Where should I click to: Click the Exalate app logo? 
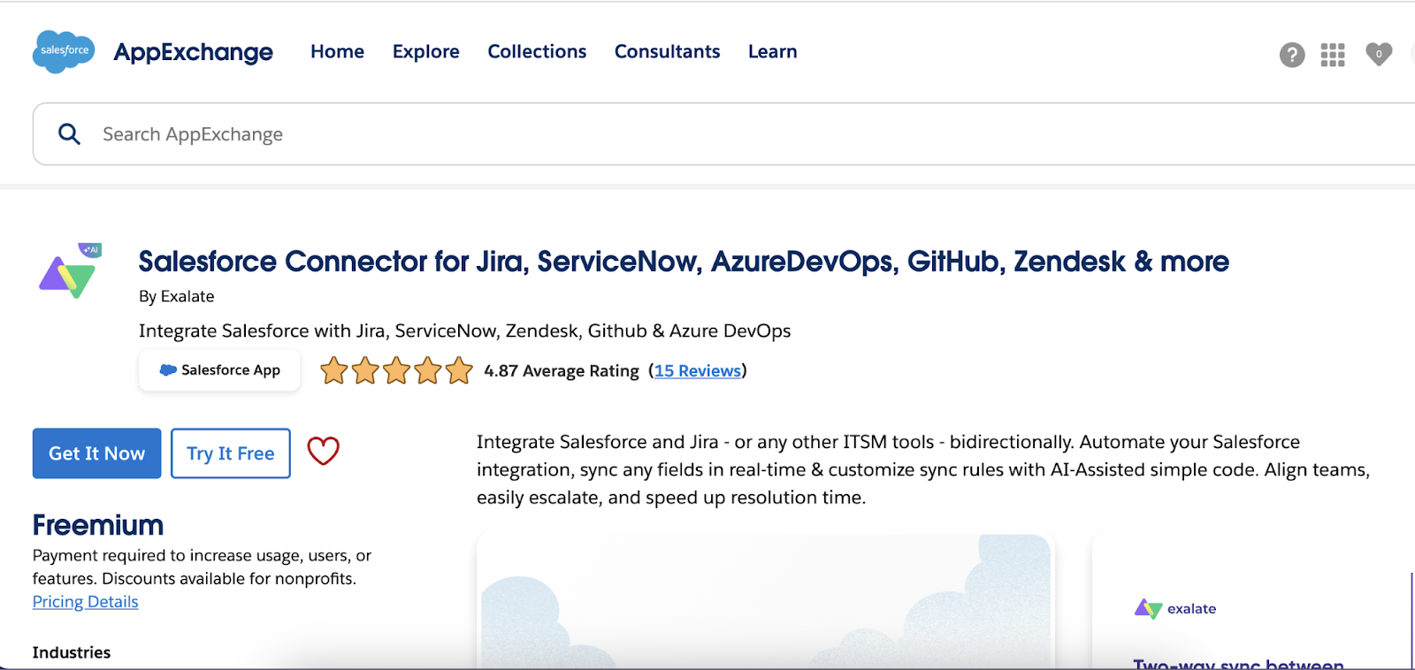70,271
